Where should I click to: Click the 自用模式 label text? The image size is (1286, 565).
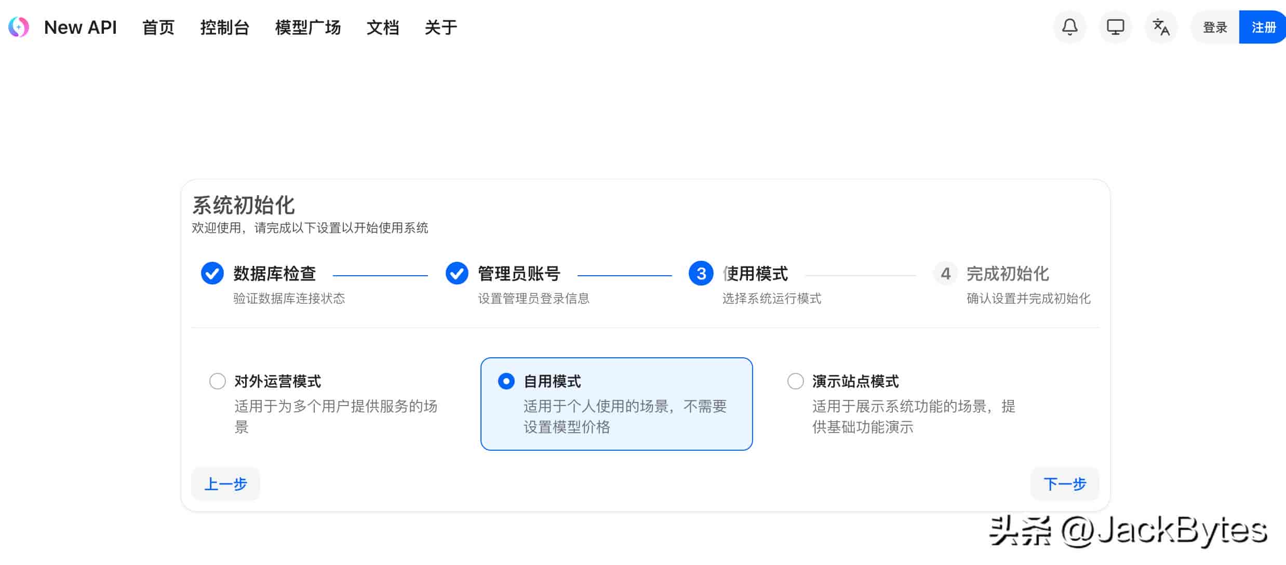pos(552,382)
